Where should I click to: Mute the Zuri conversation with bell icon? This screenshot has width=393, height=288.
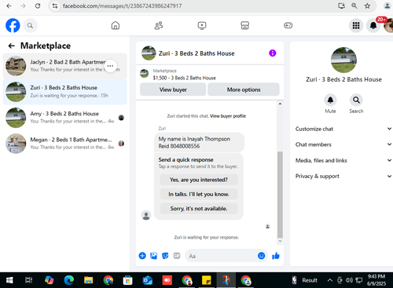[x=330, y=100]
